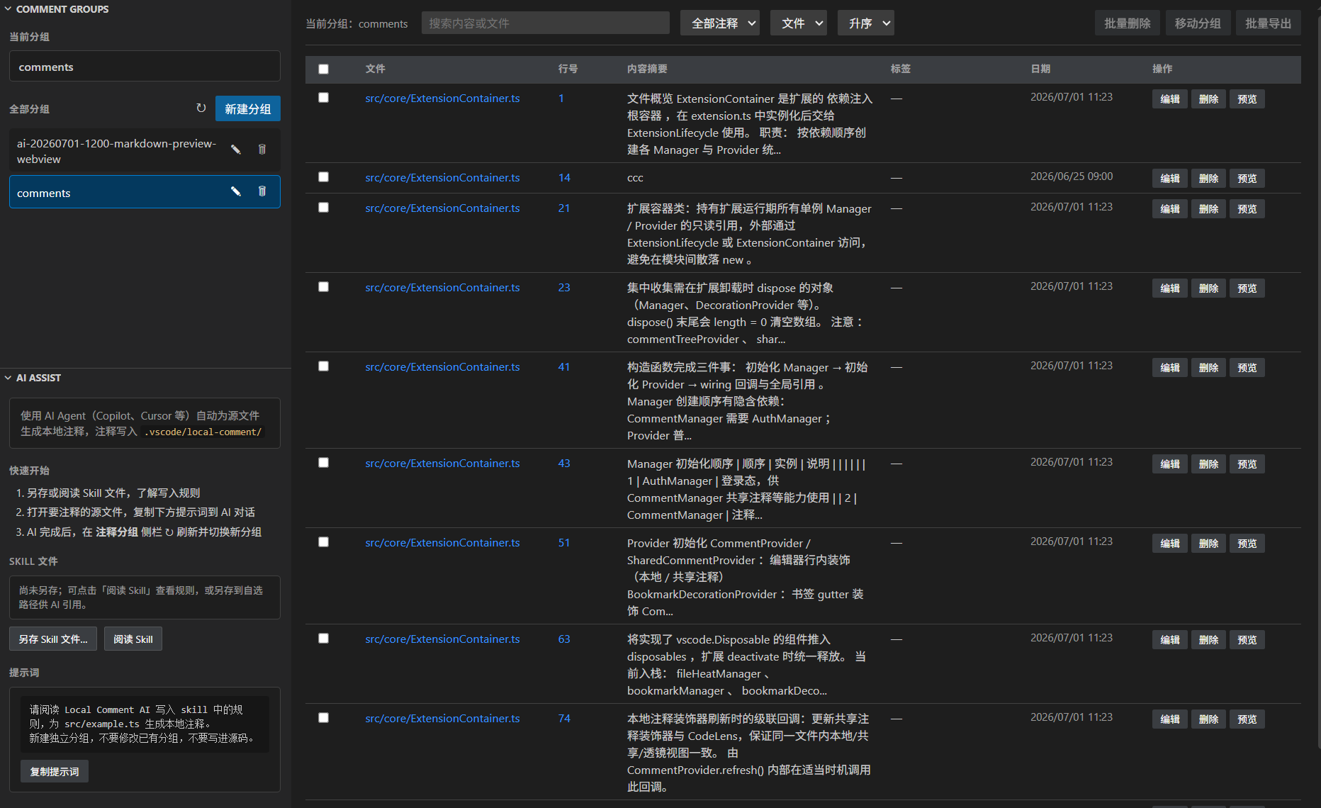The width and height of the screenshot is (1321, 808).
Task: Click the 文件 column header
Action: coord(375,69)
